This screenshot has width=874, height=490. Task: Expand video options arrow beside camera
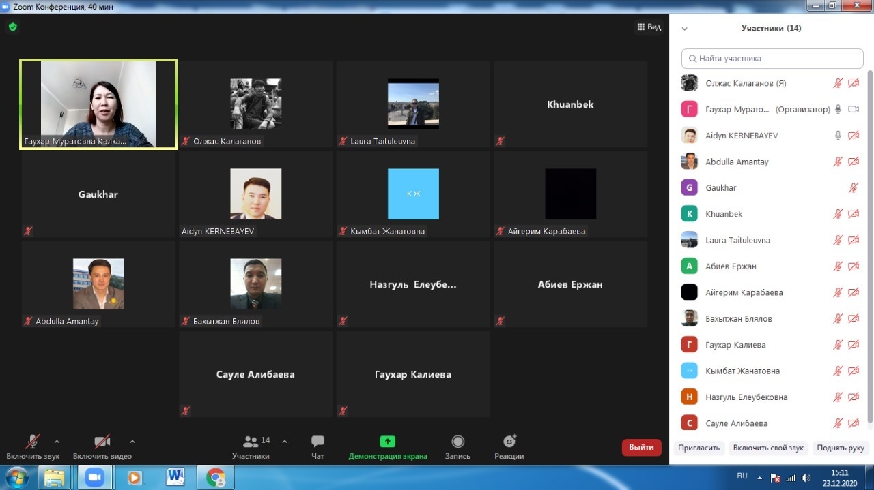(x=132, y=441)
